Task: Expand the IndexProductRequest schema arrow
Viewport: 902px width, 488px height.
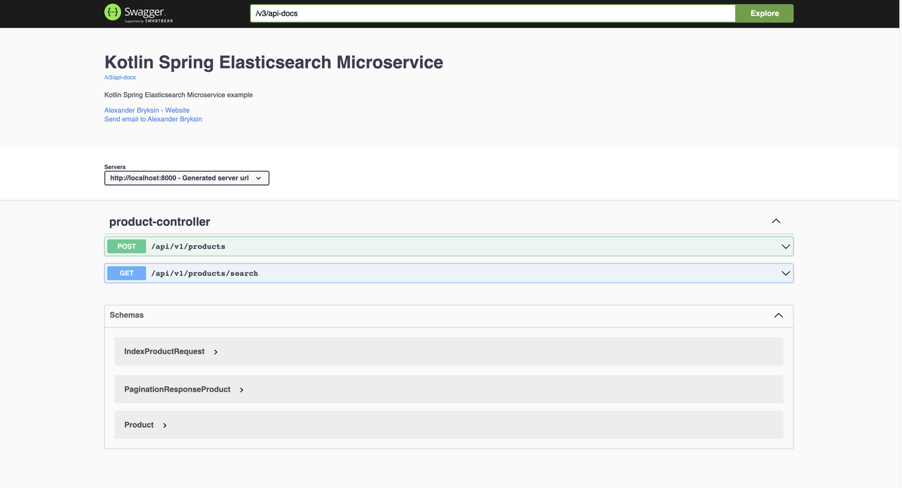Action: 216,352
